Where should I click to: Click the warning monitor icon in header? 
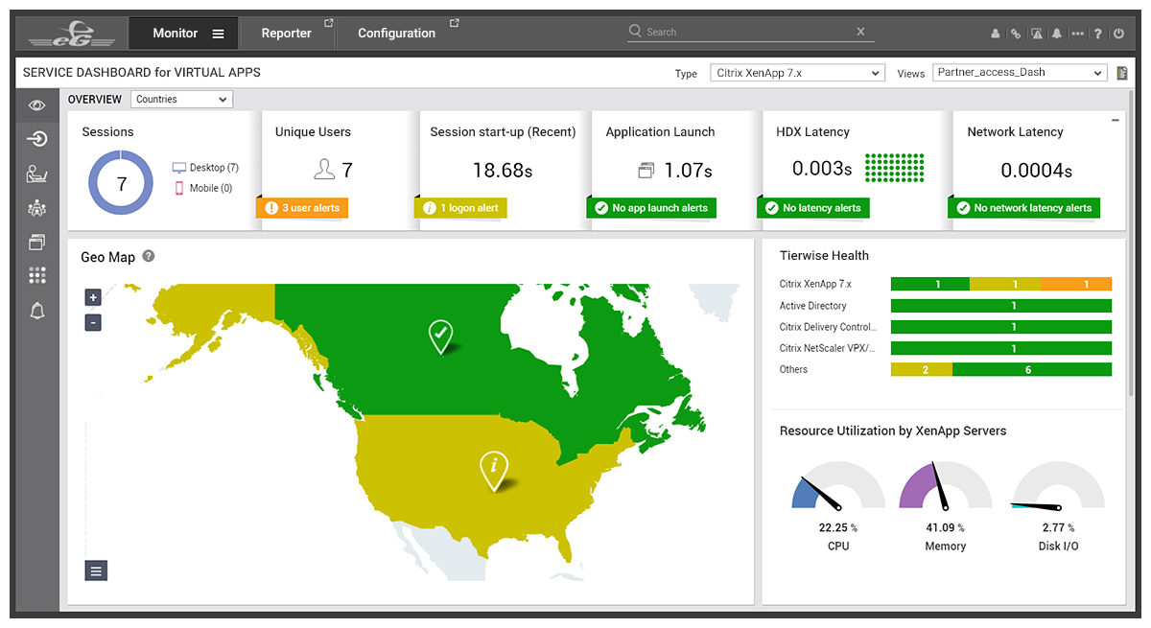[x=1036, y=34]
